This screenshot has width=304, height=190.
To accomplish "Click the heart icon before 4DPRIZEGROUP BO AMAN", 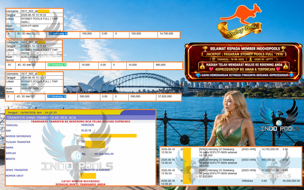I will (211, 69).
